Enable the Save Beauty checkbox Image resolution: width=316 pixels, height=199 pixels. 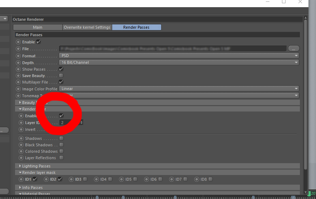(61, 75)
